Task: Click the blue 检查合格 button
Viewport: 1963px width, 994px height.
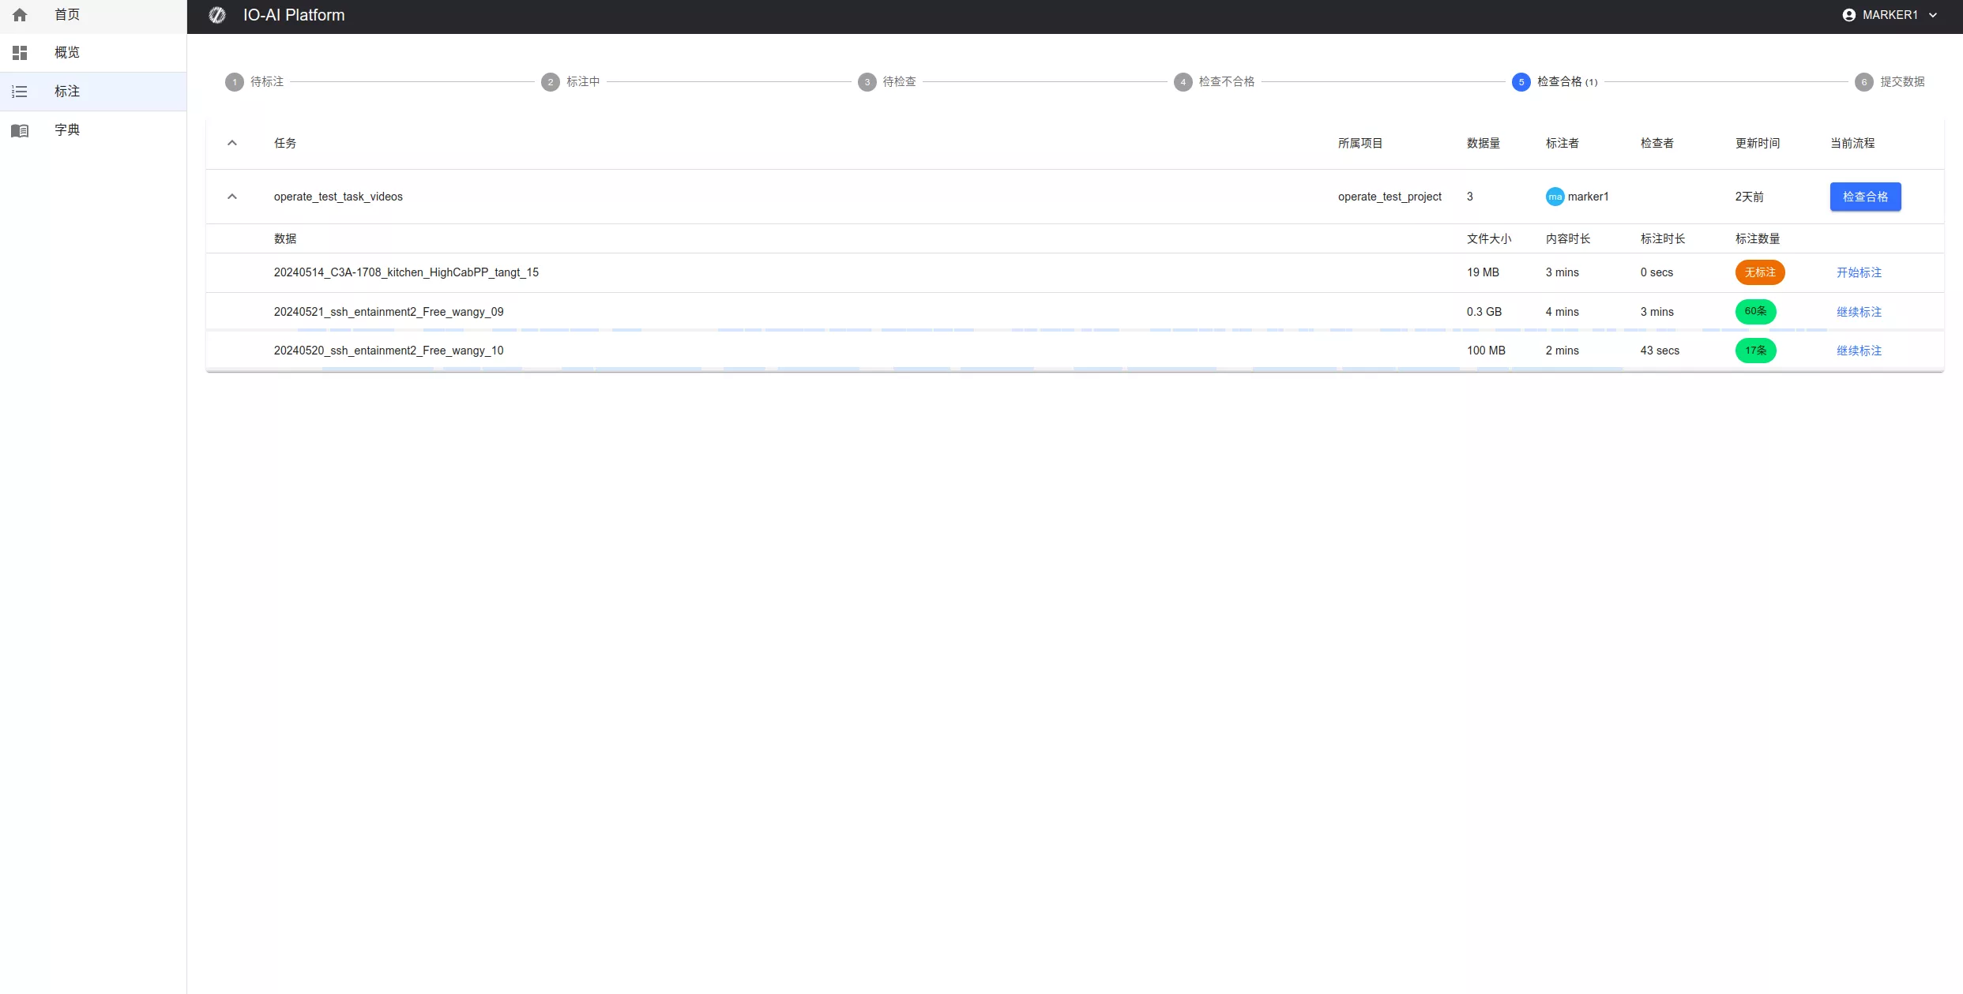Action: coord(1865,197)
